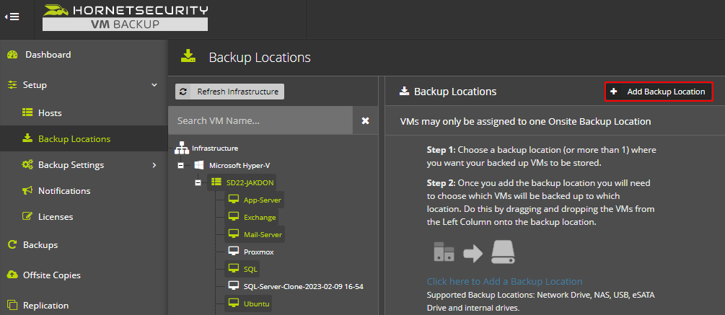Click the Backup Locations panel heading icon
The height and width of the screenshot is (315, 725).
pos(405,91)
